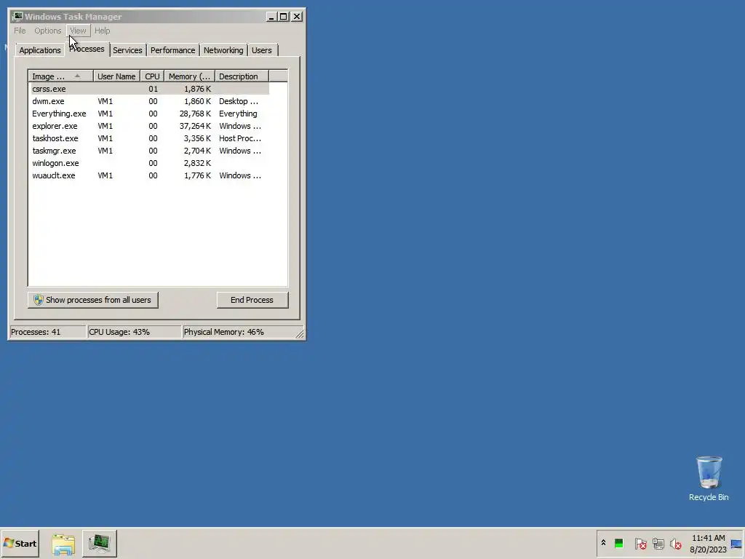Click the window resize grip corner
The height and width of the screenshot is (559, 745).
pyautogui.click(x=300, y=334)
